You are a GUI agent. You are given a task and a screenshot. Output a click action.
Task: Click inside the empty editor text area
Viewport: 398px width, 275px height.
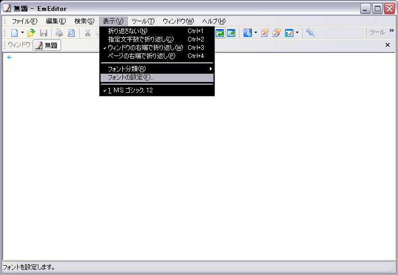tap(199, 156)
